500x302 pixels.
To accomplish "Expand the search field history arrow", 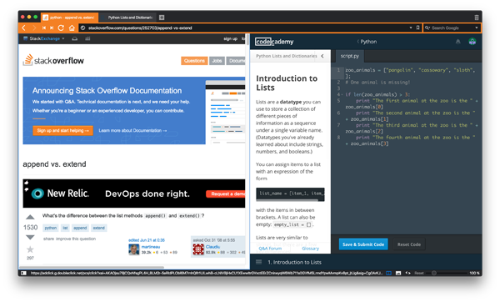I will pyautogui.click(x=477, y=28).
